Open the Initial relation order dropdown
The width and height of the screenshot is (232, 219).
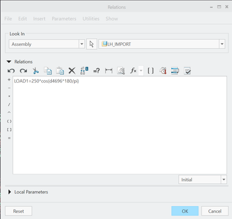click(224, 180)
